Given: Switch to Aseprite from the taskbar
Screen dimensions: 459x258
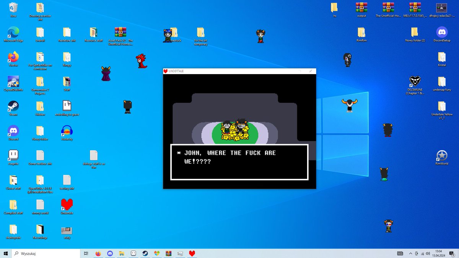Looking at the screenshot, I should click(133, 253).
